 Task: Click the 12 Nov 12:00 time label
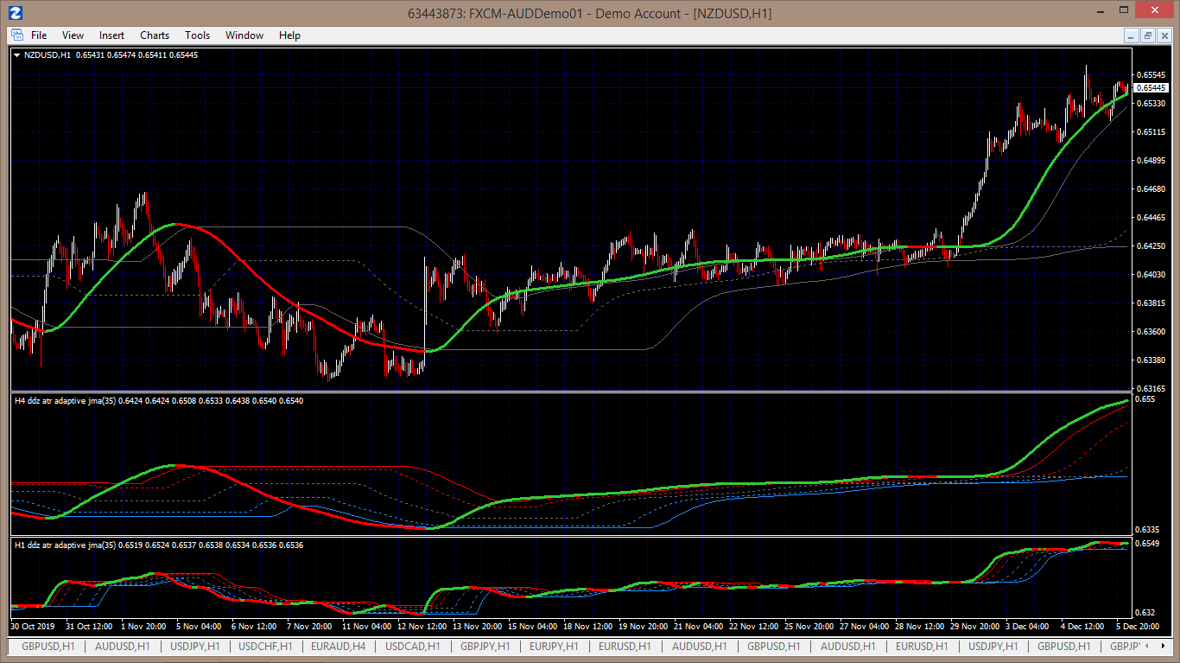point(423,626)
